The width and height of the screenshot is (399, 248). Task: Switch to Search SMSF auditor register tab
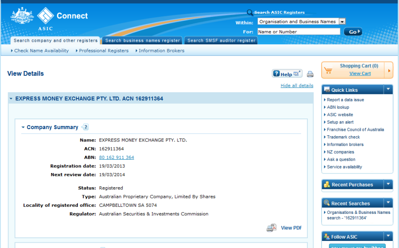[x=221, y=40]
